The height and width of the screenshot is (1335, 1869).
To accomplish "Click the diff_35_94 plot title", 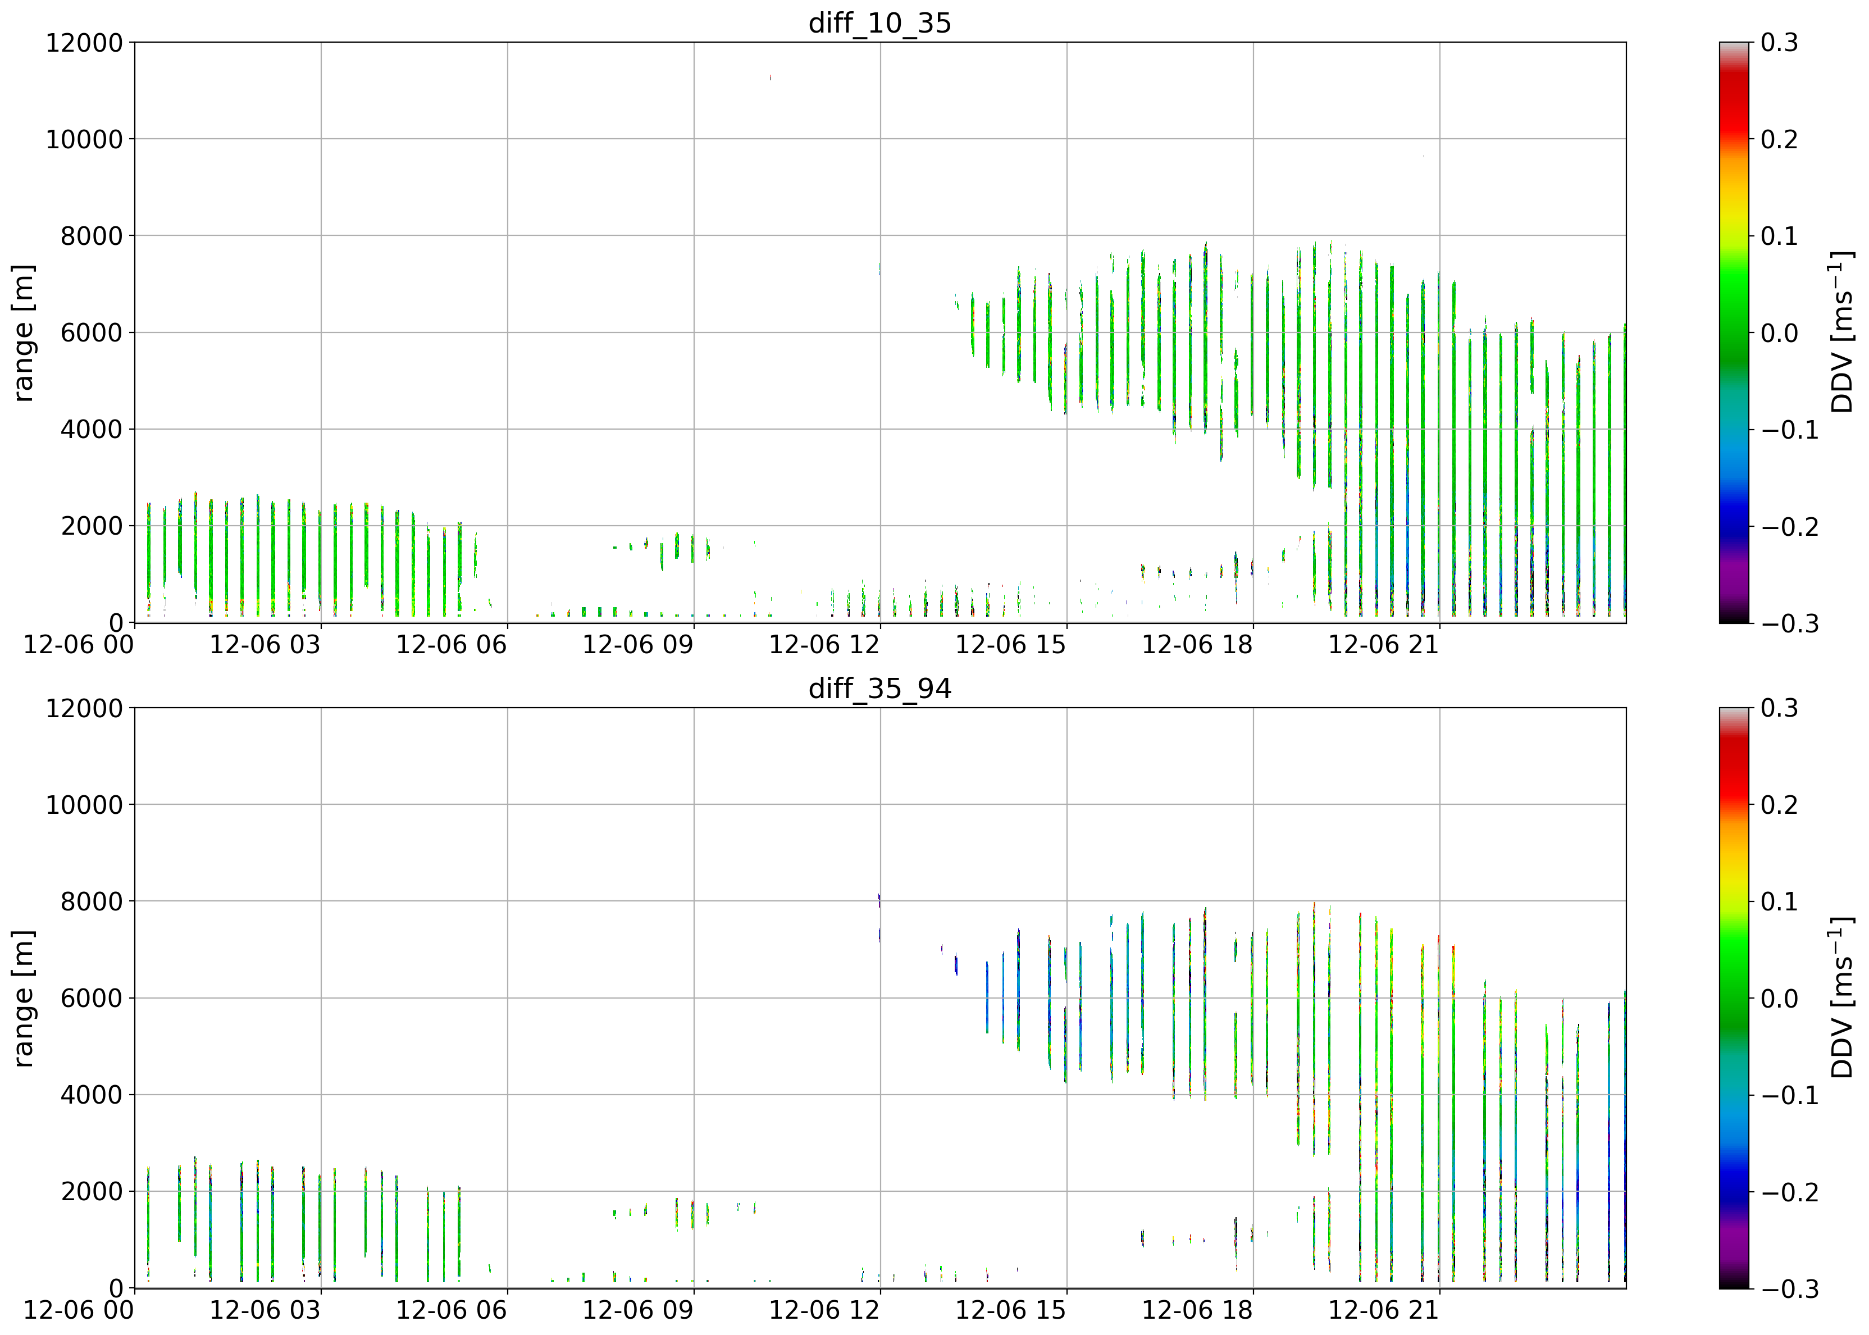I will pos(879,688).
